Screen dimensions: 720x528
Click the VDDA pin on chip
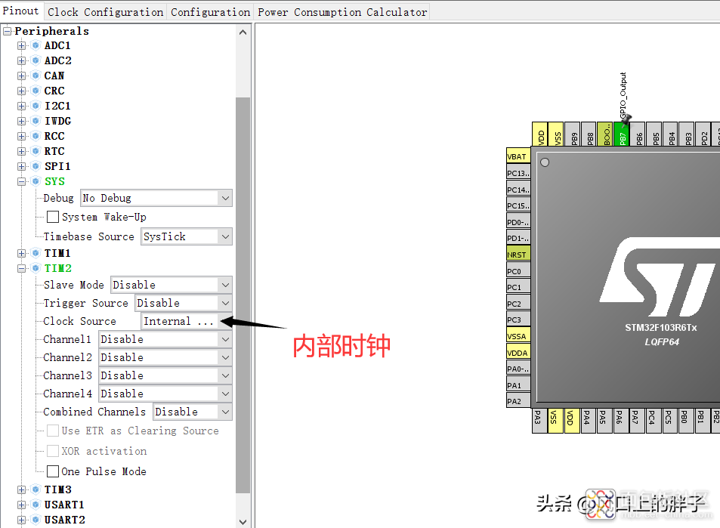coord(518,352)
